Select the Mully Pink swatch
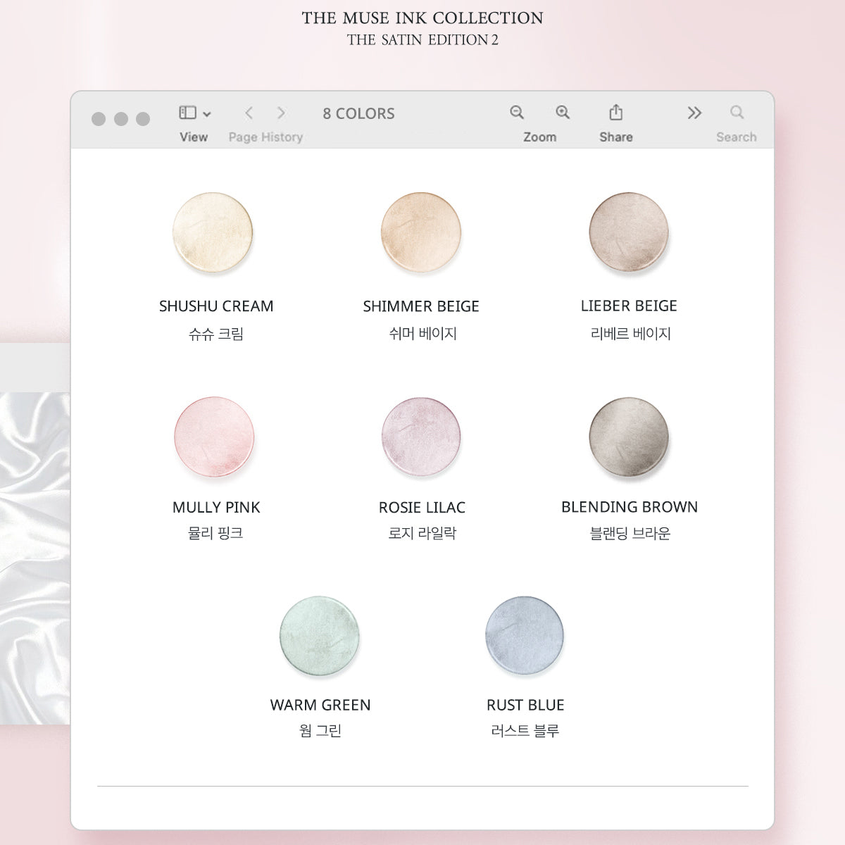 click(214, 436)
